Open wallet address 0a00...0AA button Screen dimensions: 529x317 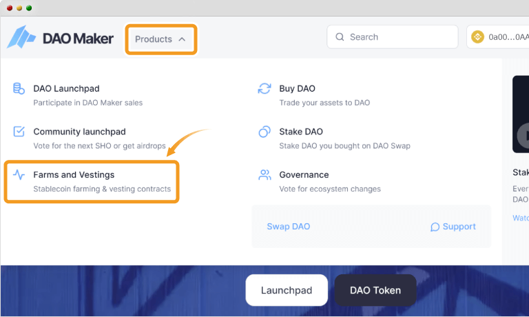(x=498, y=37)
